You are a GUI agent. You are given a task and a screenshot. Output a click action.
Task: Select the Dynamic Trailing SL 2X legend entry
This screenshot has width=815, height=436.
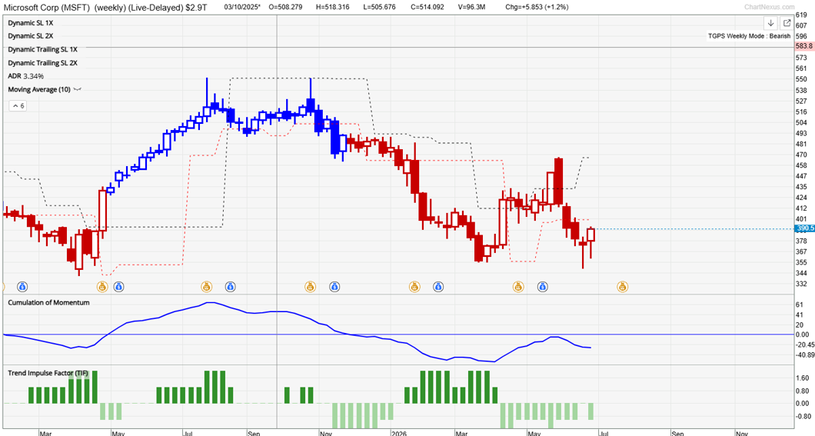click(x=42, y=63)
